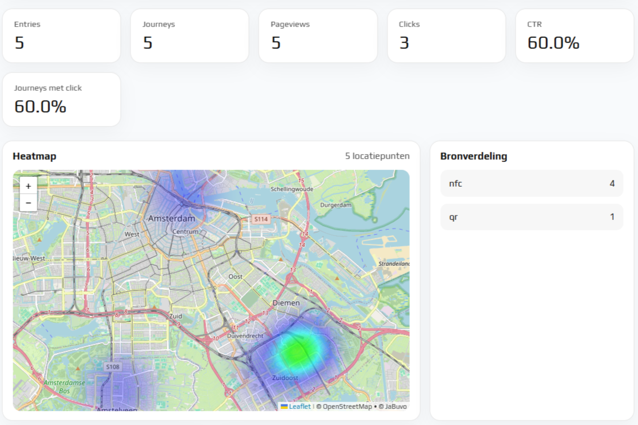Click the '5 locatiepunten' label
638x425 pixels.
pyautogui.click(x=377, y=156)
